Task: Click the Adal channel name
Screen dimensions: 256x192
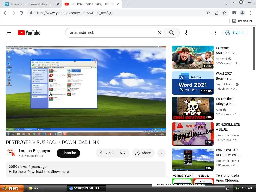Action: point(219,110)
